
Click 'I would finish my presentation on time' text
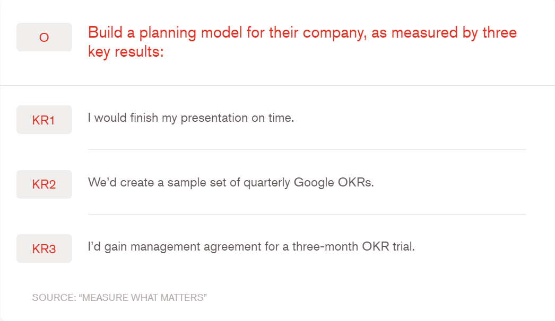(x=191, y=118)
